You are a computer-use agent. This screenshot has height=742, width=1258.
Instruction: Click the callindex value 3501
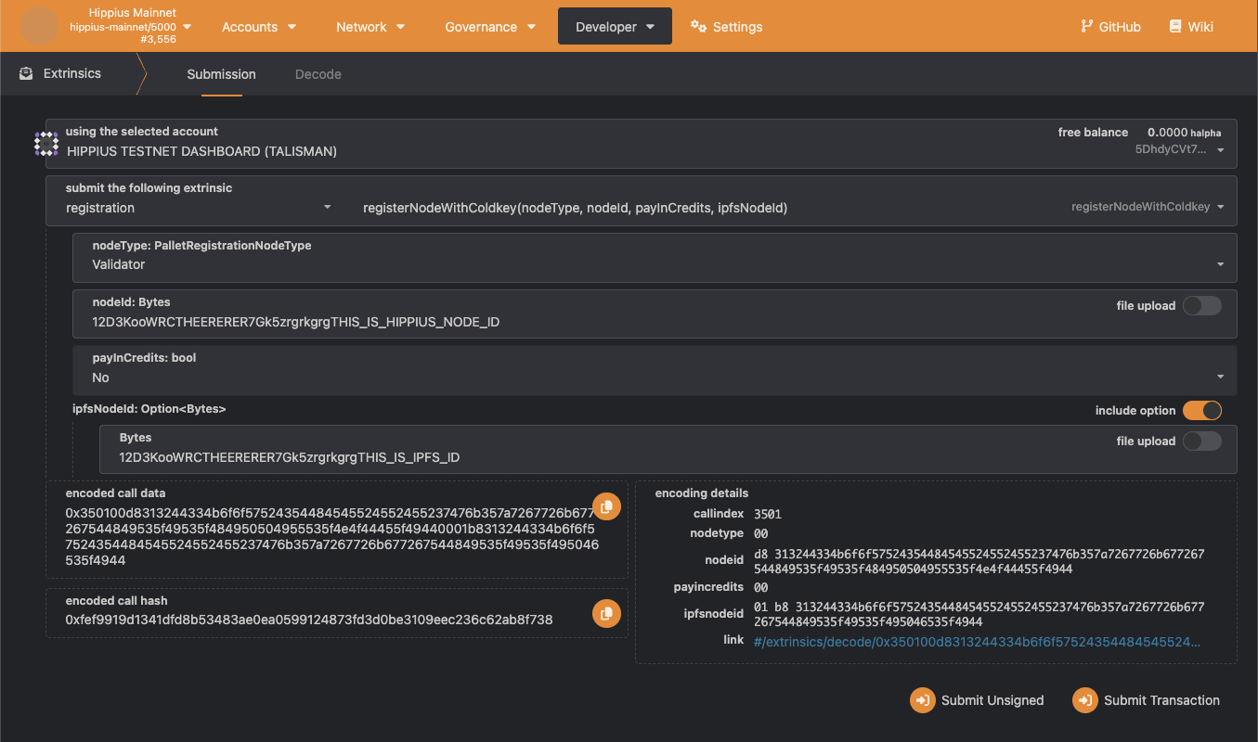tap(769, 514)
